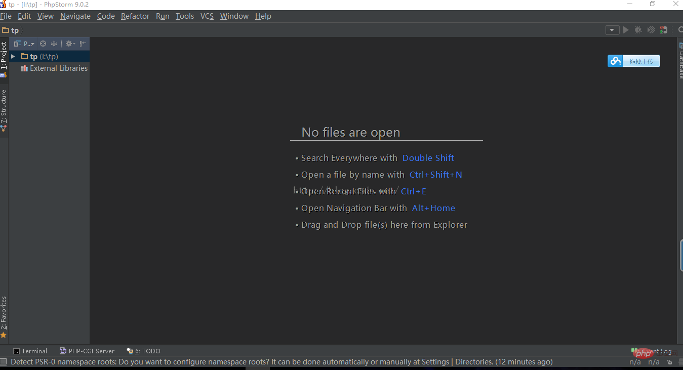This screenshot has width=683, height=370.
Task: Hide the Project tool window panel
Action: [83, 44]
